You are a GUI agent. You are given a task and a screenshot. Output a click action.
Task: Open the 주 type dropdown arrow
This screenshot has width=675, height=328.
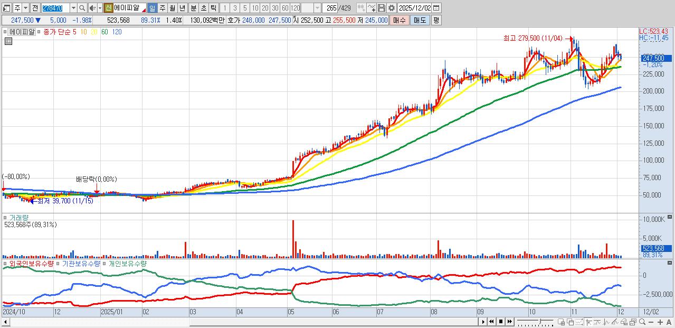(x=25, y=8)
